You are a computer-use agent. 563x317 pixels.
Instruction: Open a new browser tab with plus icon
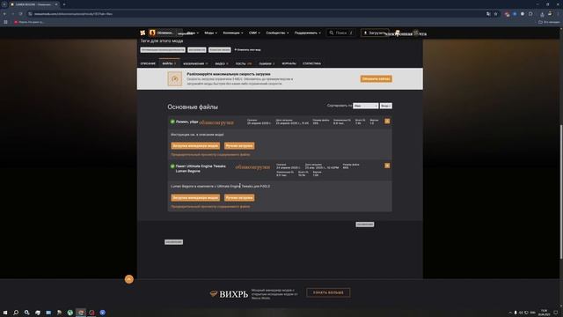point(64,4)
